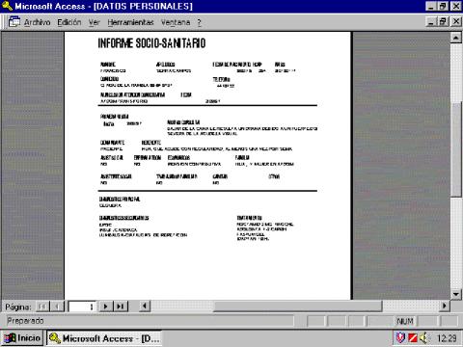The image size is (463, 347).
Task: Go to the next report page
Action: click(x=106, y=307)
